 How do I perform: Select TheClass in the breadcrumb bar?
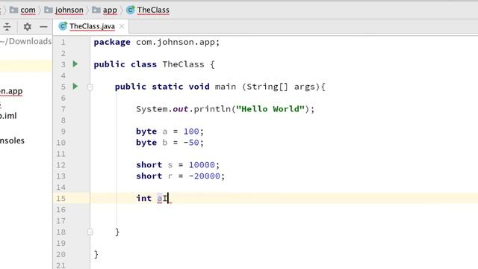click(153, 10)
